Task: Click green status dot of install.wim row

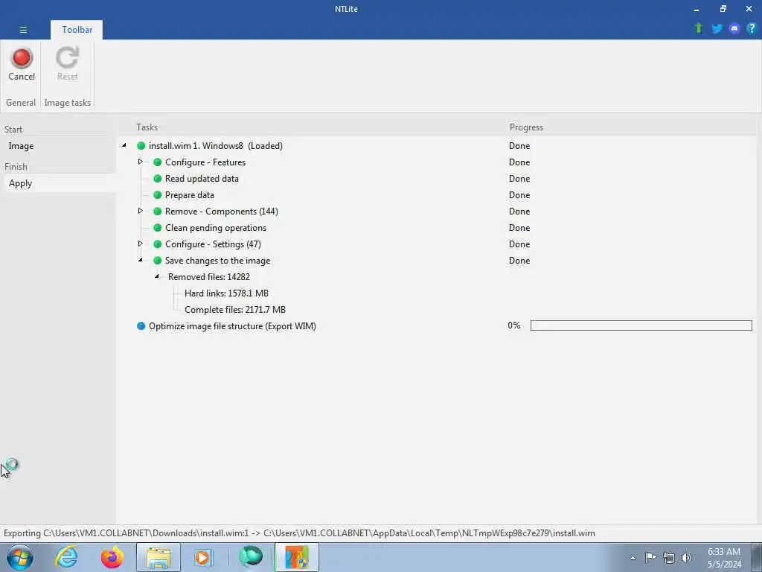Action: (141, 145)
